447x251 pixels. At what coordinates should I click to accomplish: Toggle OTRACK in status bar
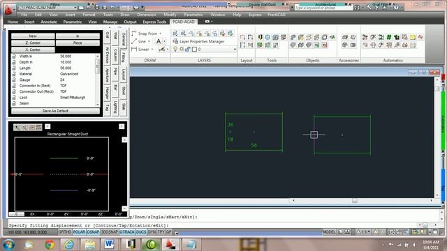(x=127, y=232)
